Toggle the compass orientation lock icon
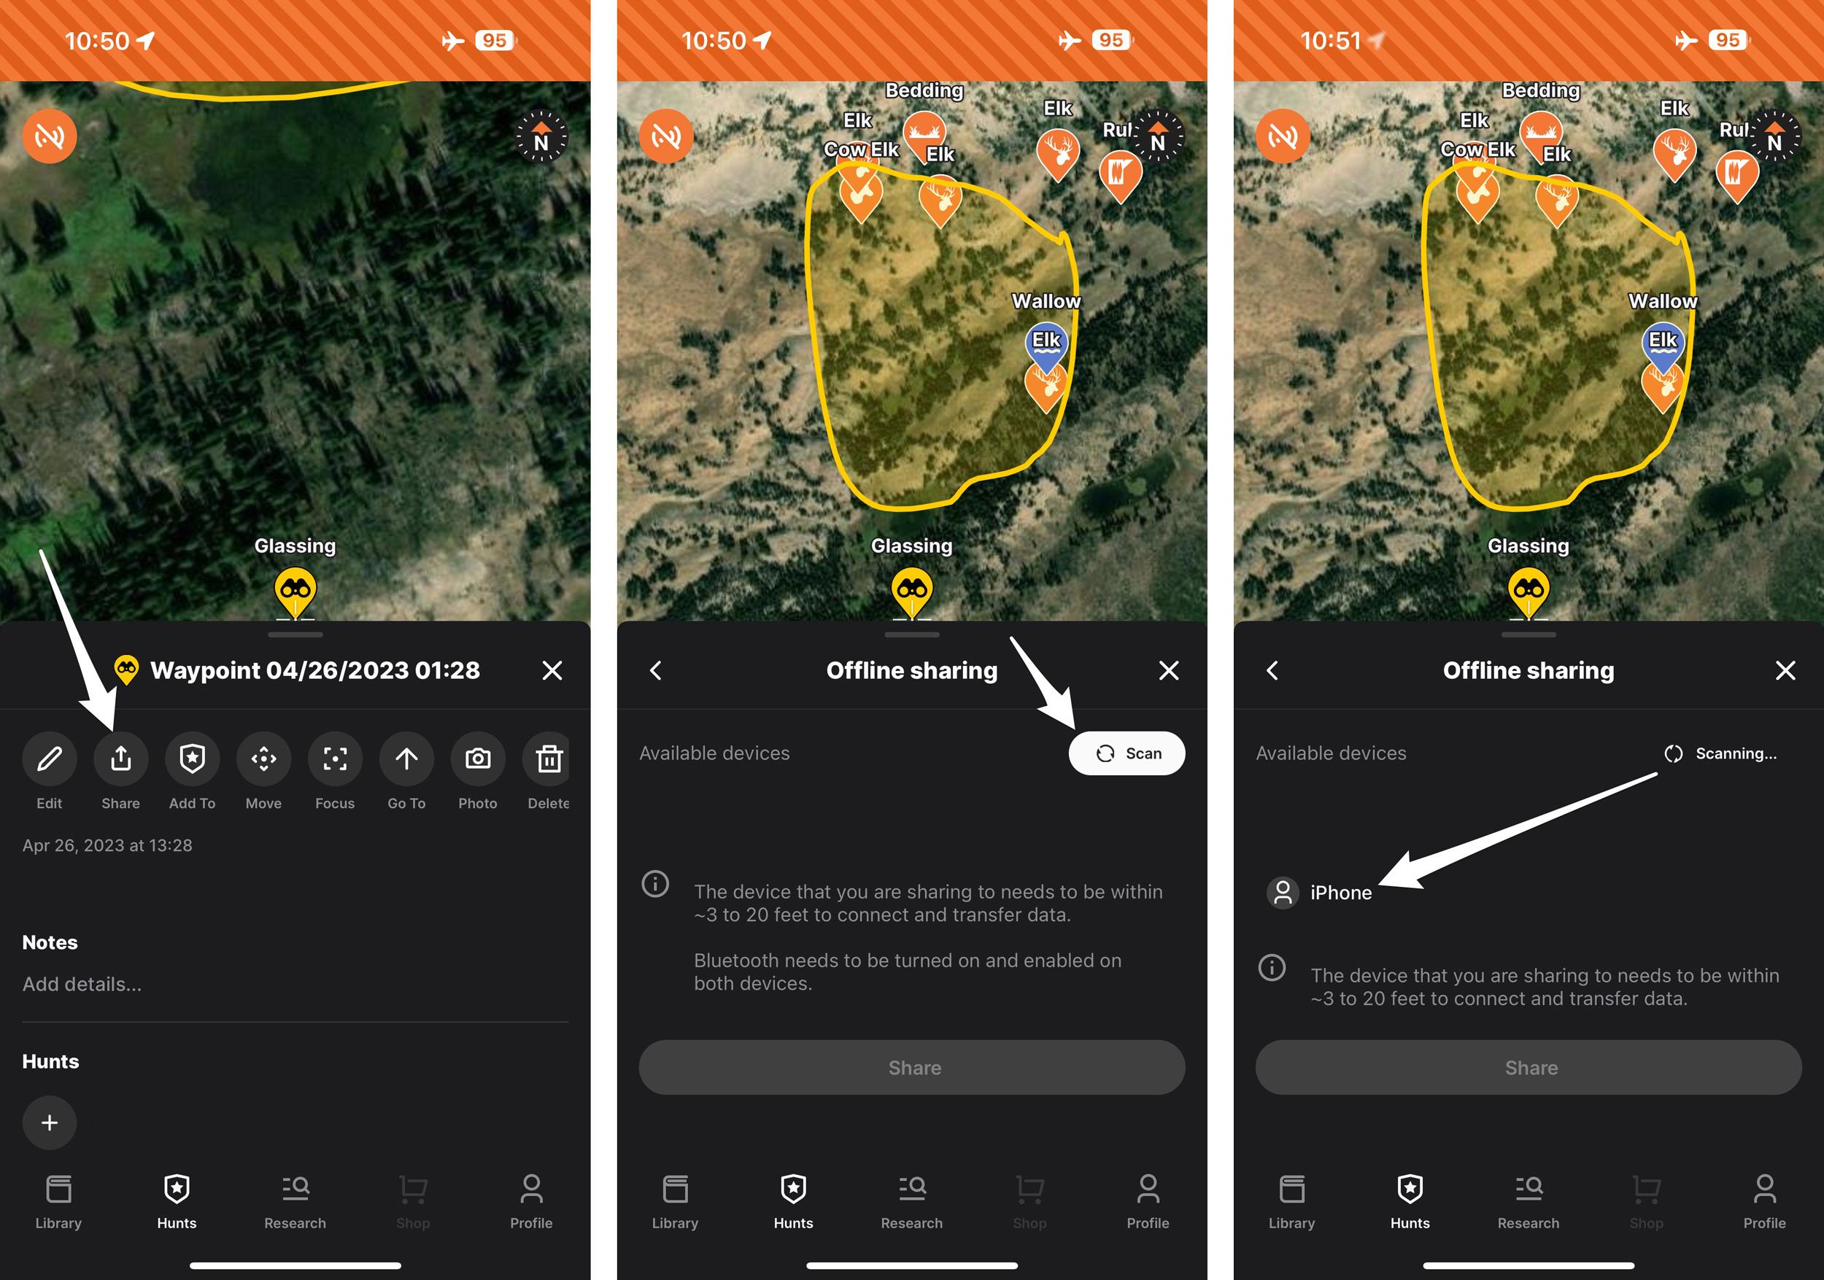Image resolution: width=1824 pixels, height=1280 pixels. pyautogui.click(x=541, y=143)
